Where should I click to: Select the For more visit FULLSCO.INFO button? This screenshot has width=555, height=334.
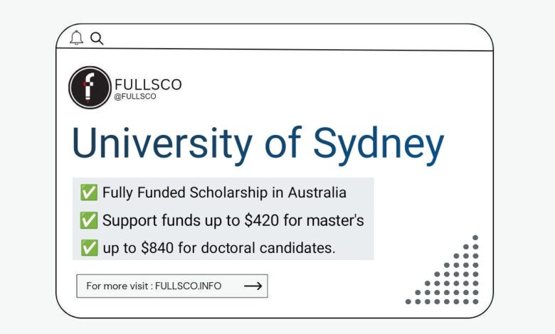coord(172,286)
